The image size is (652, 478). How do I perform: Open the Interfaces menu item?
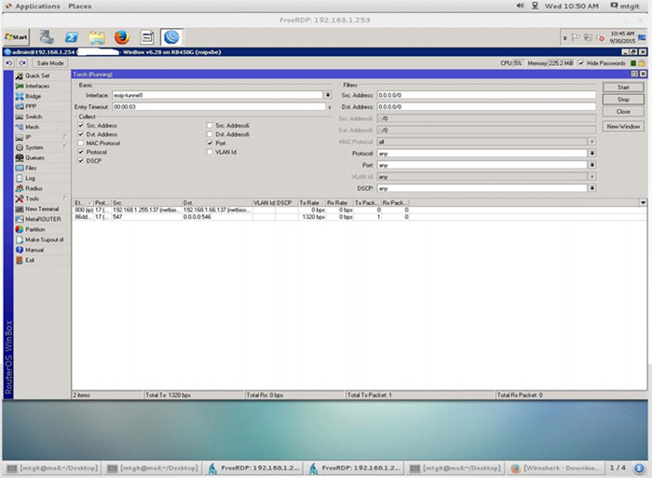point(37,86)
